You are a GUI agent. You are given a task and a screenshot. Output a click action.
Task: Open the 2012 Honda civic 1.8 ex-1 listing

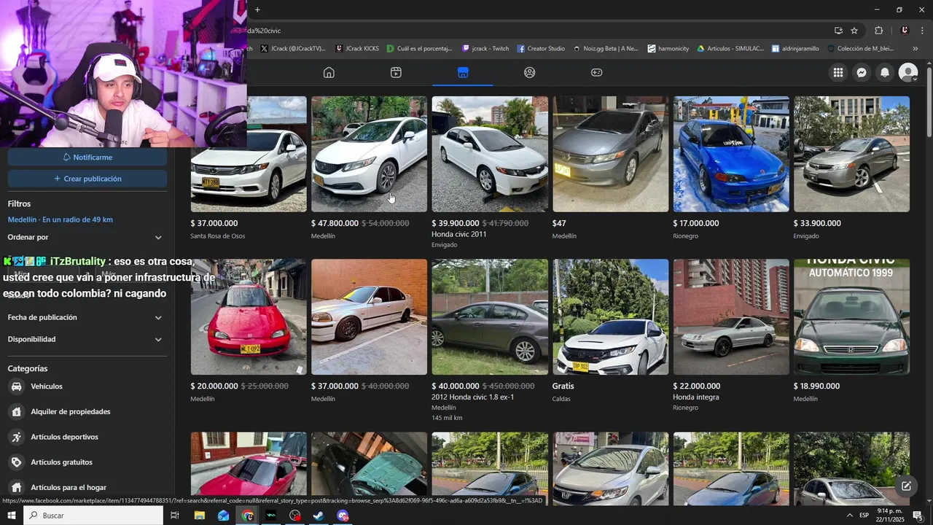(490, 341)
